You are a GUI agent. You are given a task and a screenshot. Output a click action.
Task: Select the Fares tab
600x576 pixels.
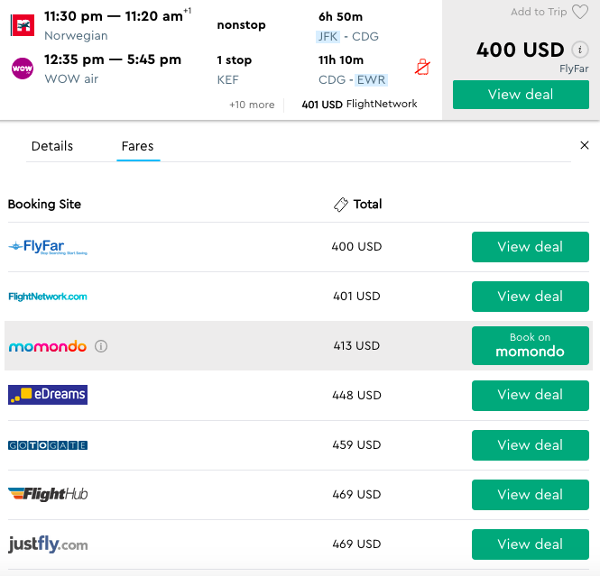(x=138, y=146)
